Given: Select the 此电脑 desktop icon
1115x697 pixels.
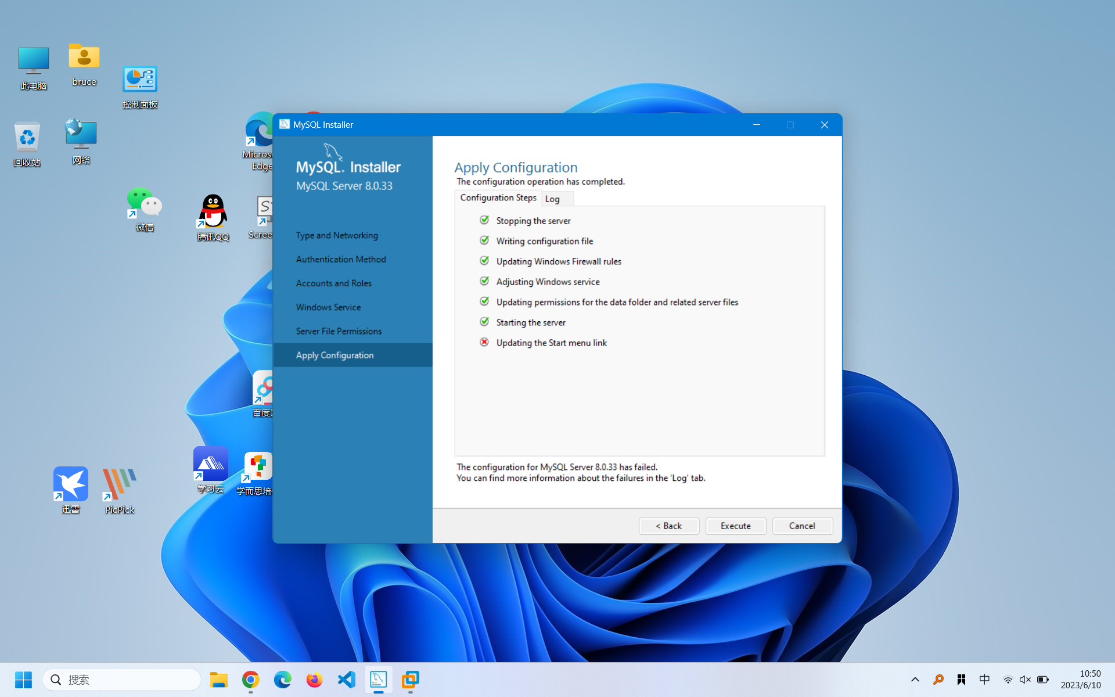Looking at the screenshot, I should coord(33,69).
